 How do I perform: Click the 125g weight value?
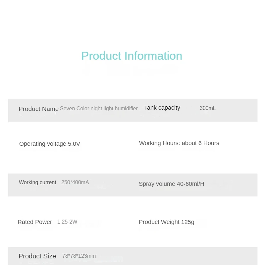tap(187, 222)
